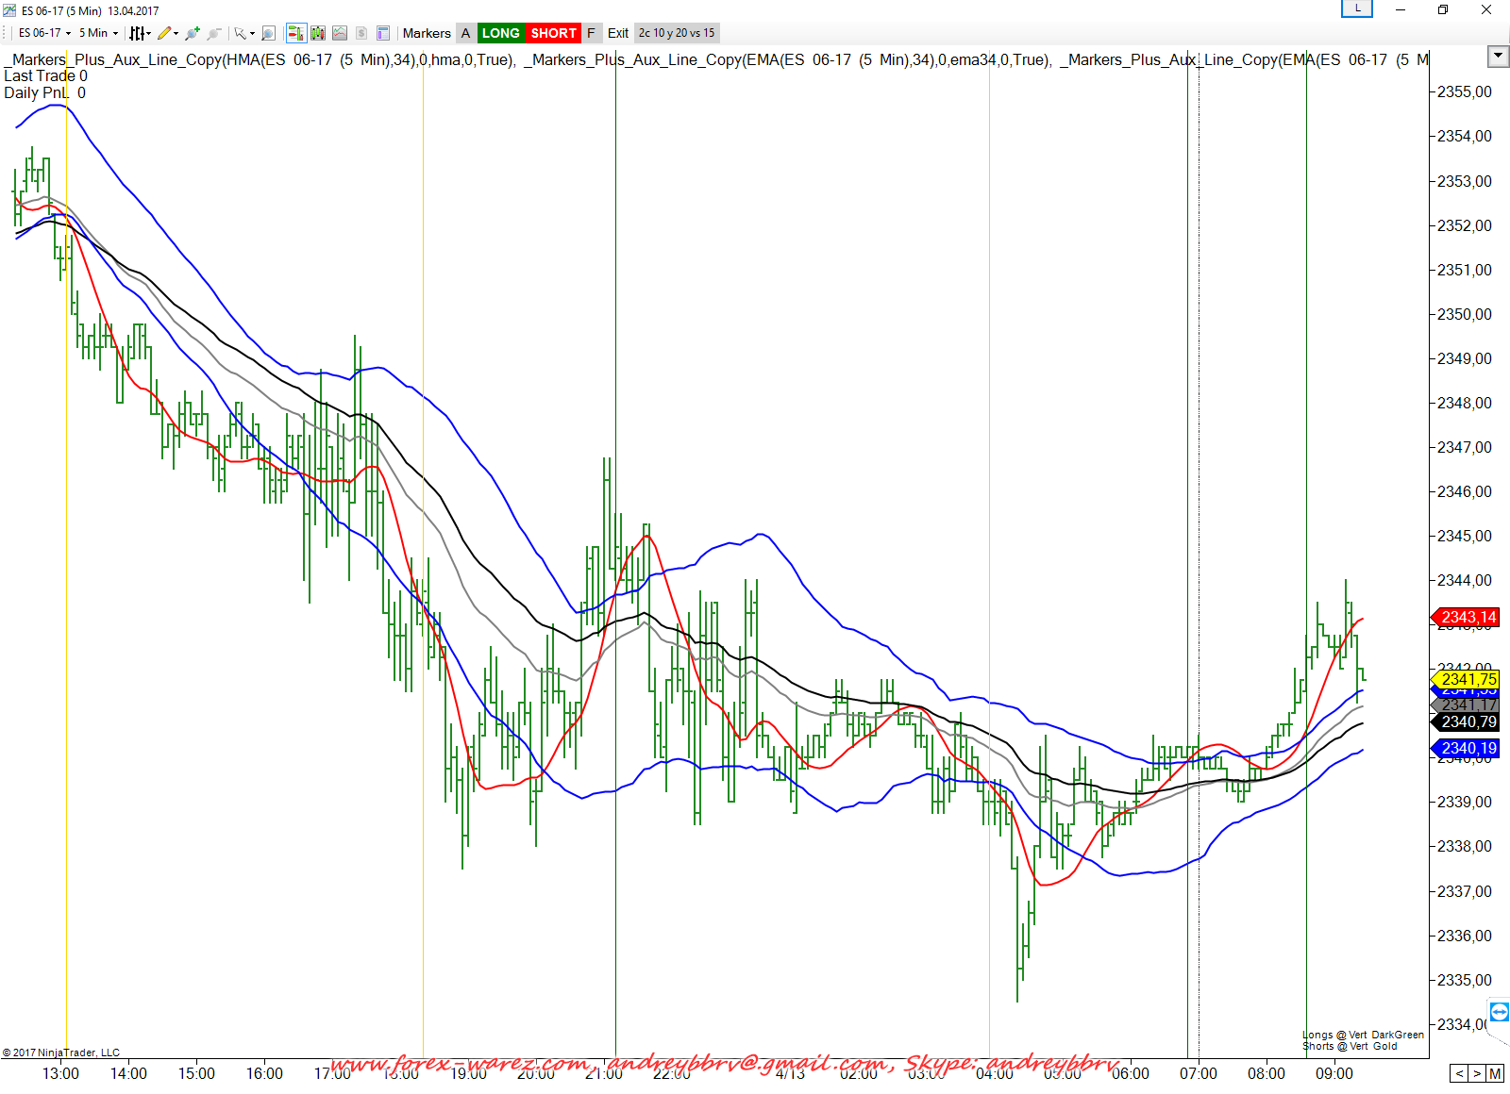1510x1094 pixels.
Task: Click the TeamViewer side panel icon
Action: coord(1499,1012)
